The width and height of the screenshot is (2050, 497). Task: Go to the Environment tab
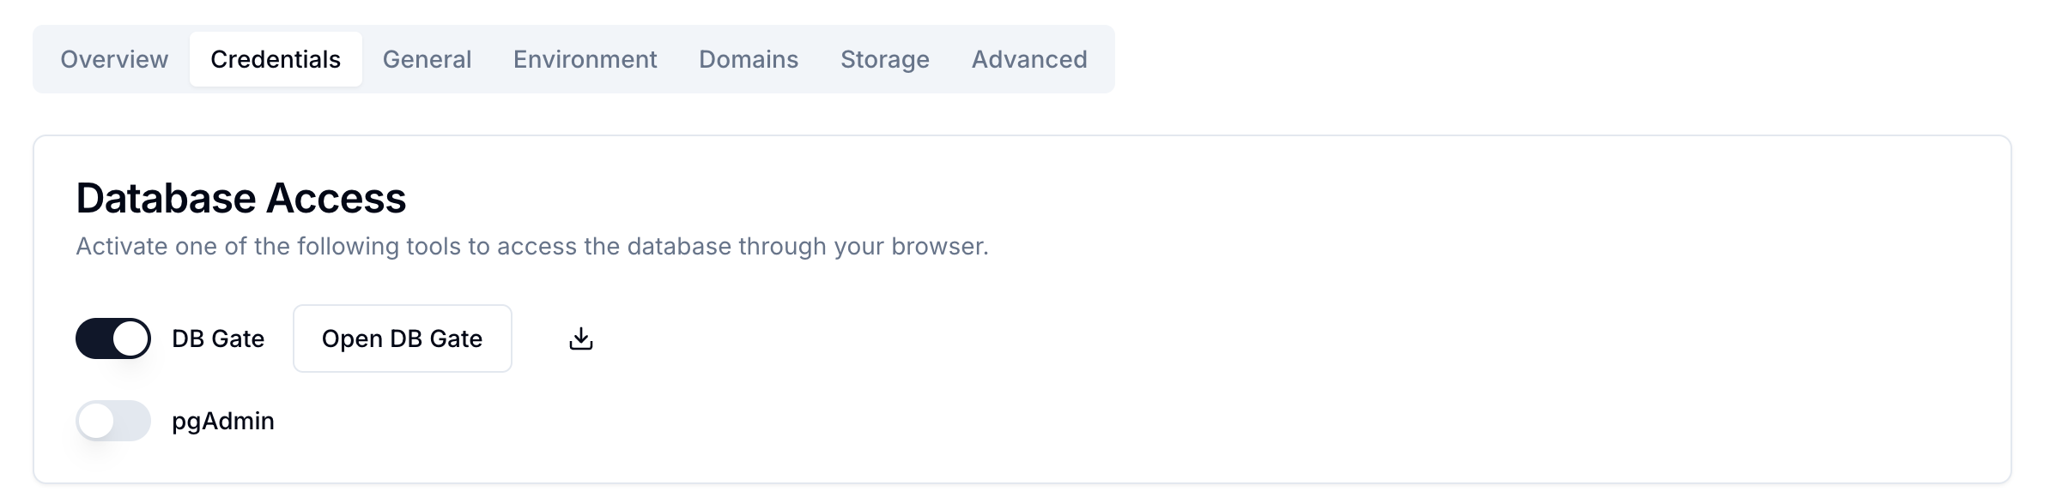pos(585,59)
